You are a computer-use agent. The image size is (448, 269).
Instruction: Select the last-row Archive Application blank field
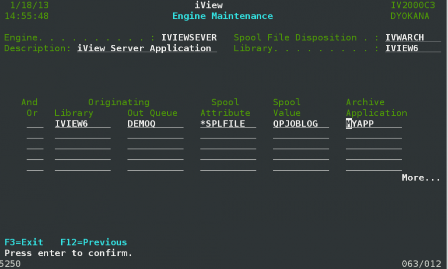tap(373, 167)
